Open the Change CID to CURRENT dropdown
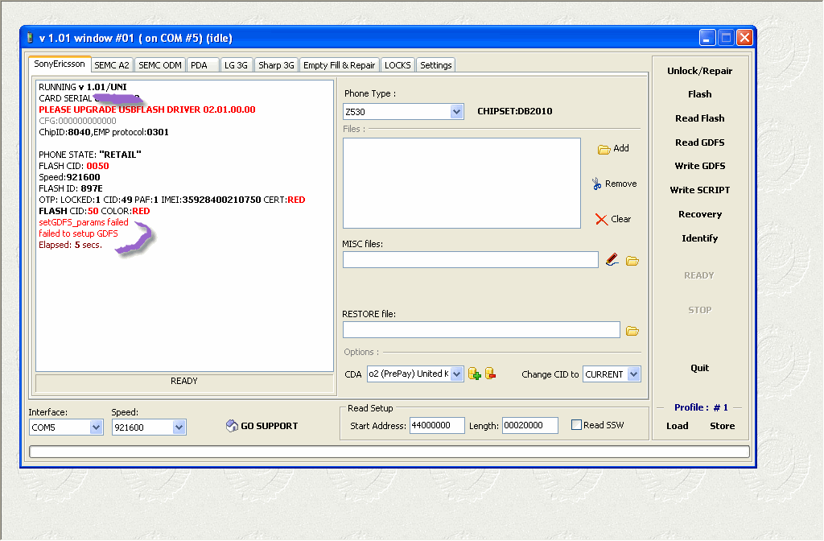The width and height of the screenshot is (824, 541). coord(634,374)
